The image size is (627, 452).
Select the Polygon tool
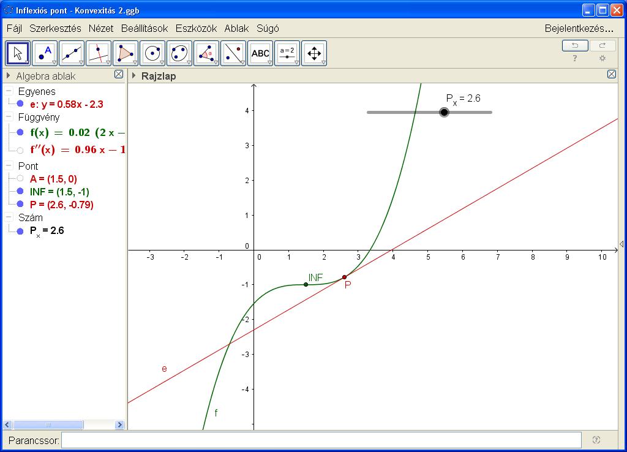coord(126,53)
